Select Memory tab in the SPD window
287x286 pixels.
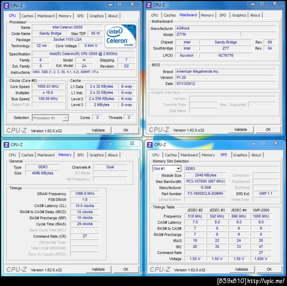coord(208,155)
